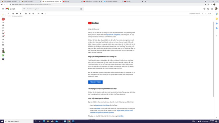Open Important messages in the sidebar
Screen dimensions: 219x123
pos(3,28)
